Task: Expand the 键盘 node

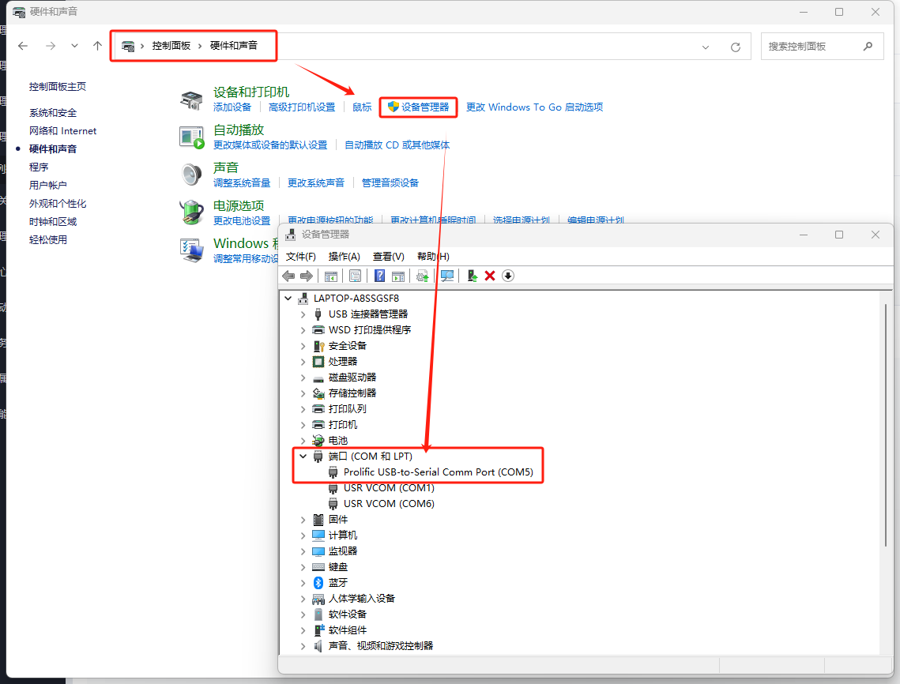Action: [303, 567]
